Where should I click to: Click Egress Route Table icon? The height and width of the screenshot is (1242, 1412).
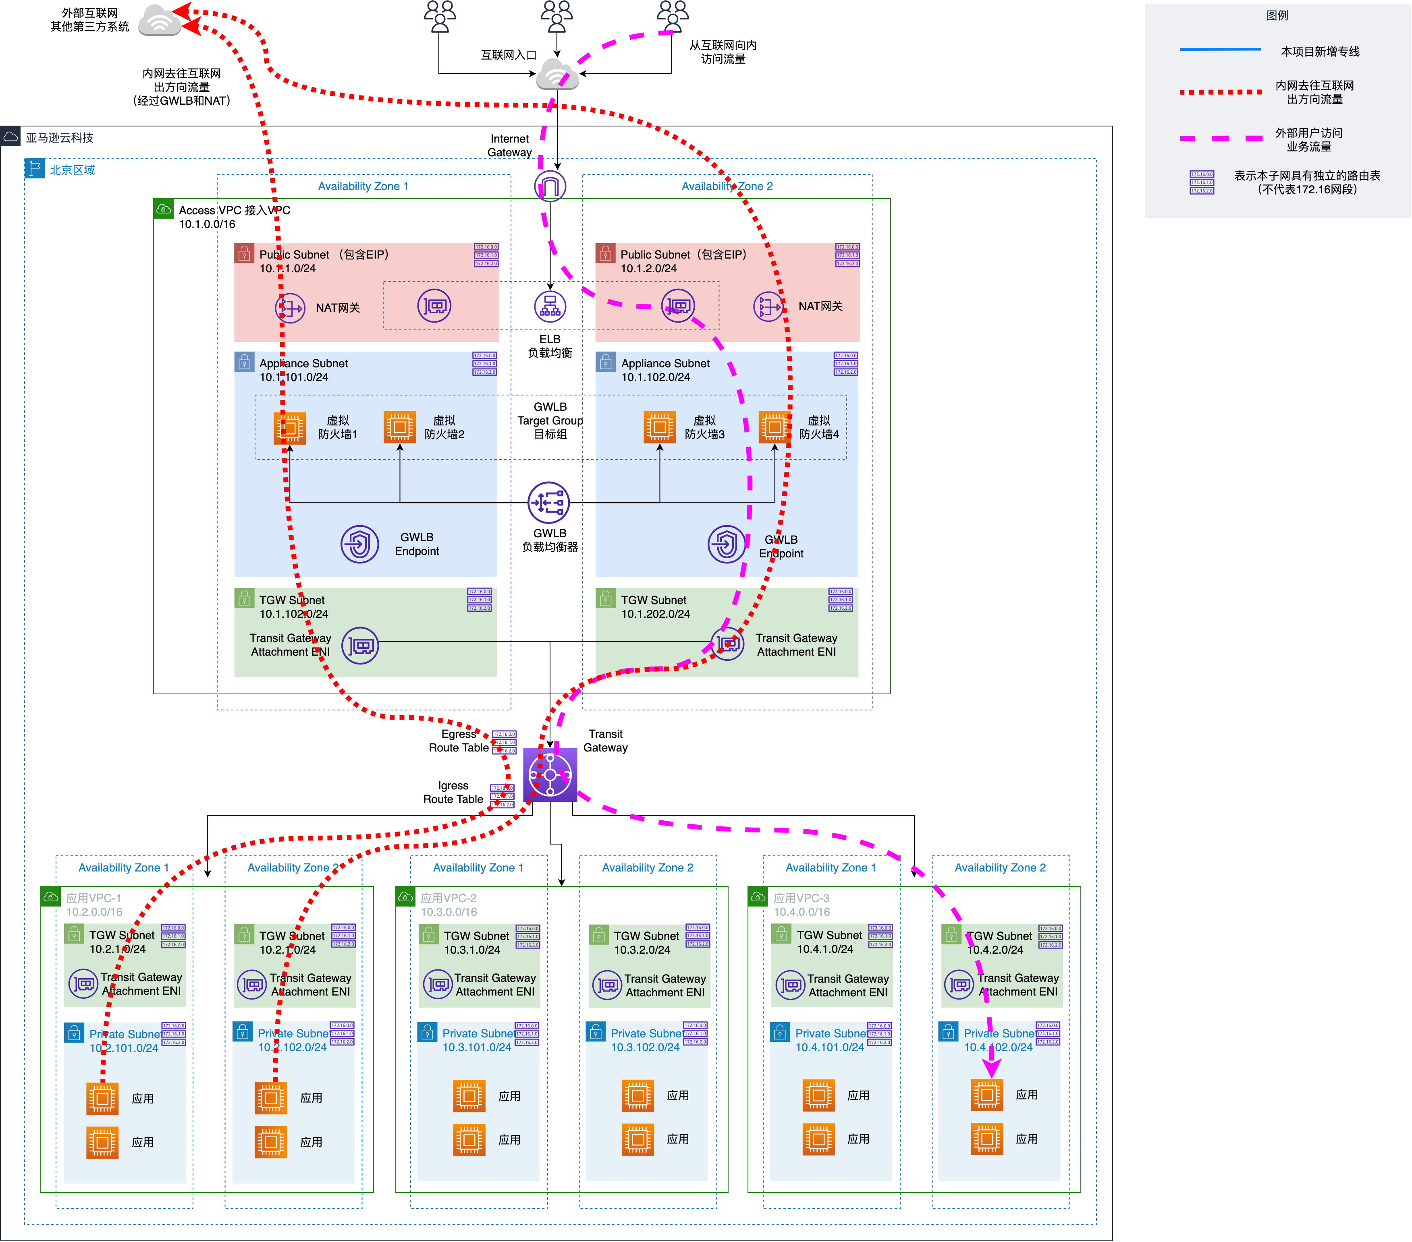(504, 742)
